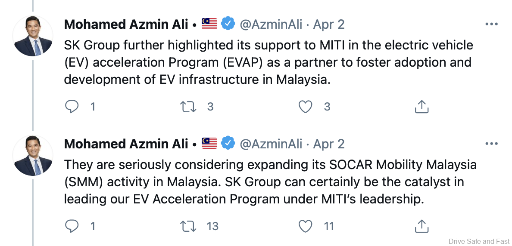Image resolution: width=512 pixels, height=246 pixels.
Task: Open Mohamed Azmin Ali name in first tweet
Action: pyautogui.click(x=126, y=25)
